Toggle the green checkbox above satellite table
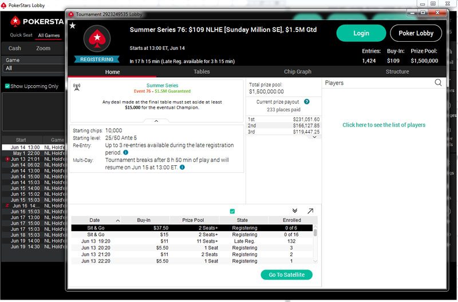Screen dimensions: 458x302 232,211
